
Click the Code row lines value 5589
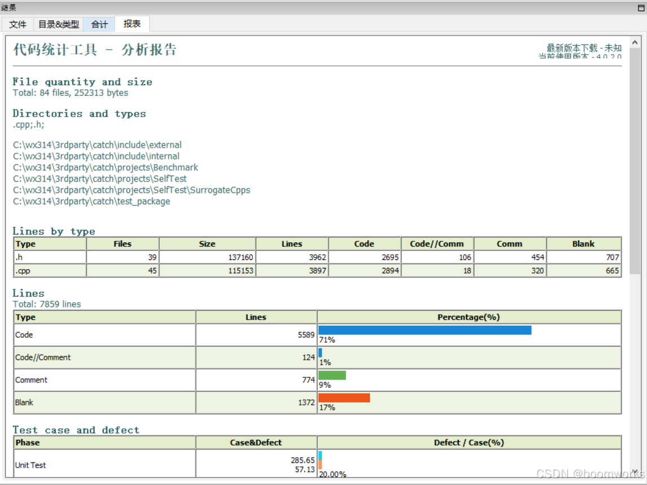[306, 334]
